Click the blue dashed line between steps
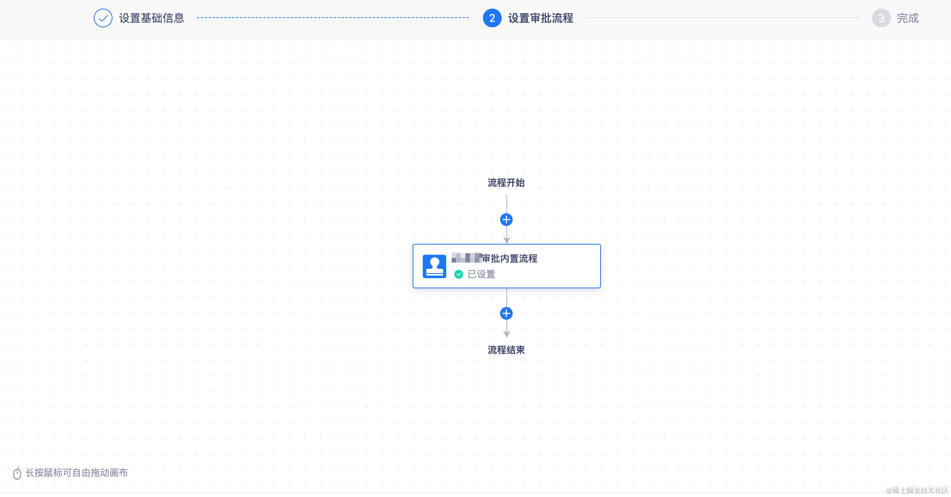Image resolution: width=951 pixels, height=497 pixels. point(332,18)
